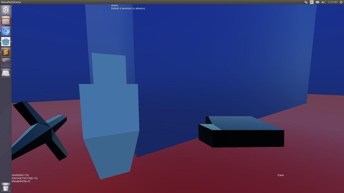Open the keyboard layout indicator

[x=312, y=2]
